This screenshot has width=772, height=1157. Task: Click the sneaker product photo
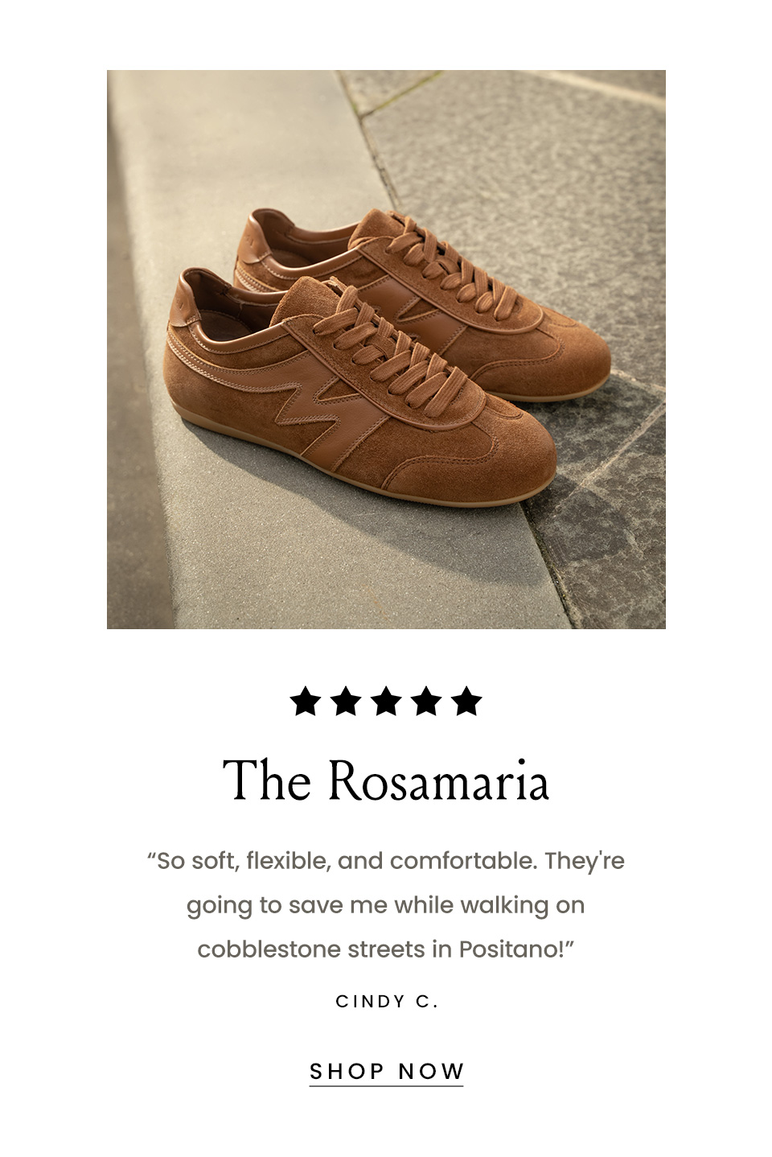[386, 349]
